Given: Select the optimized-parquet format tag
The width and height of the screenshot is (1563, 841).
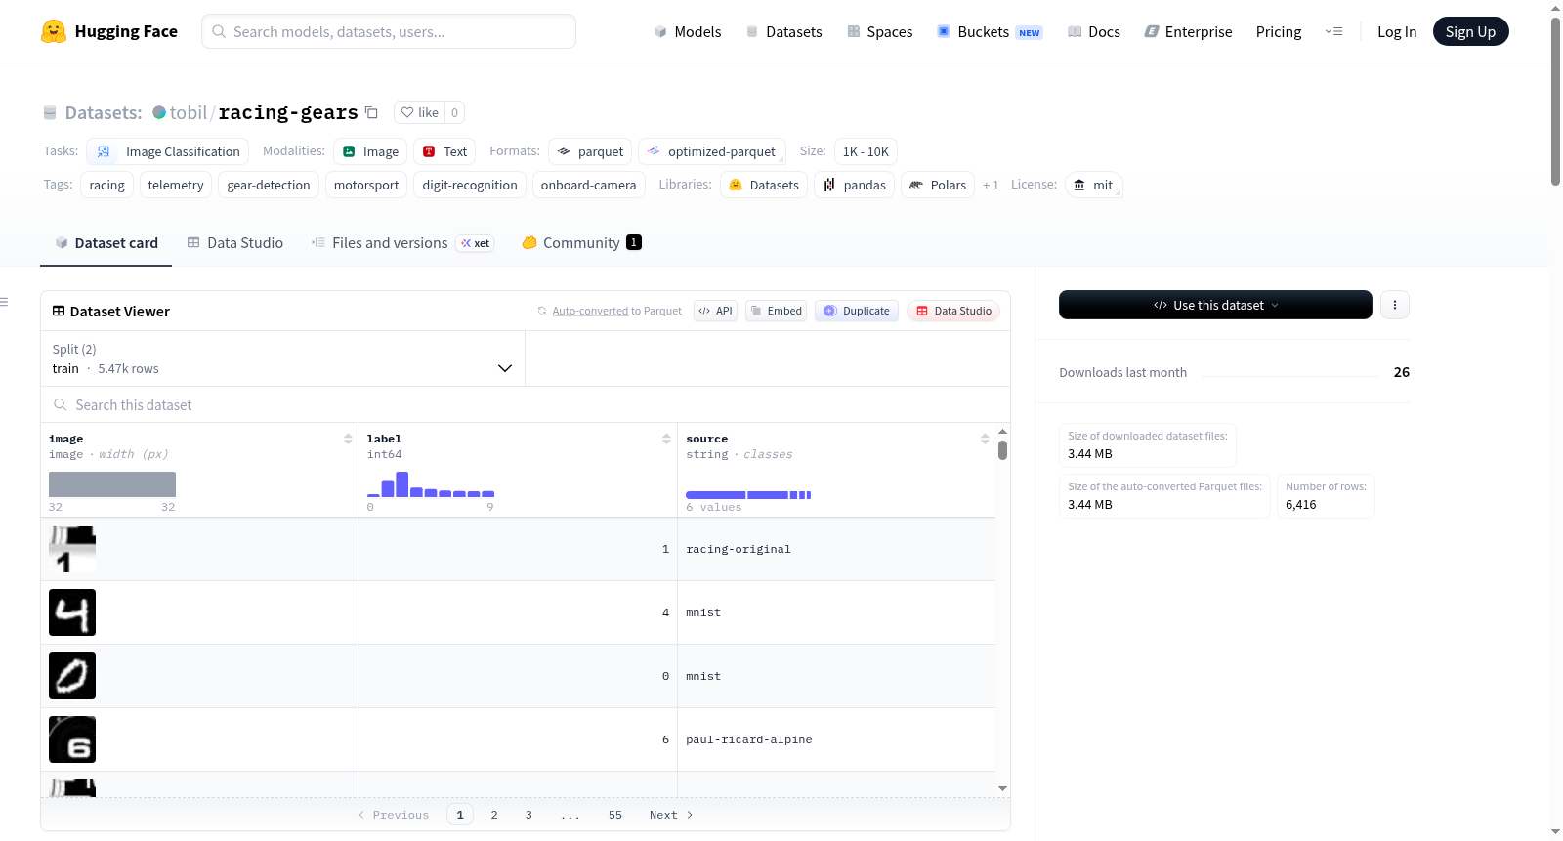Looking at the screenshot, I should [x=712, y=151].
